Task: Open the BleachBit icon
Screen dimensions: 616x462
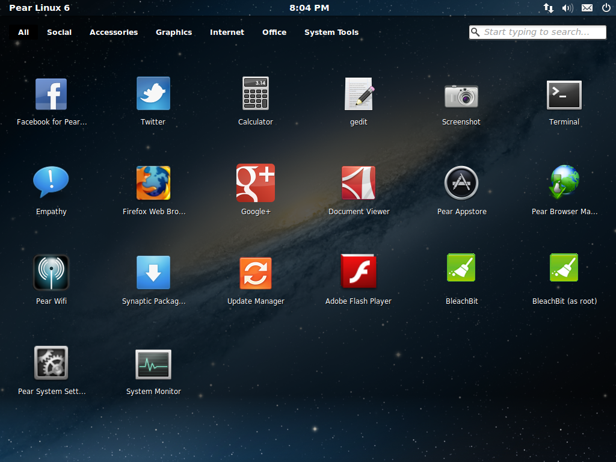Action: click(461, 268)
